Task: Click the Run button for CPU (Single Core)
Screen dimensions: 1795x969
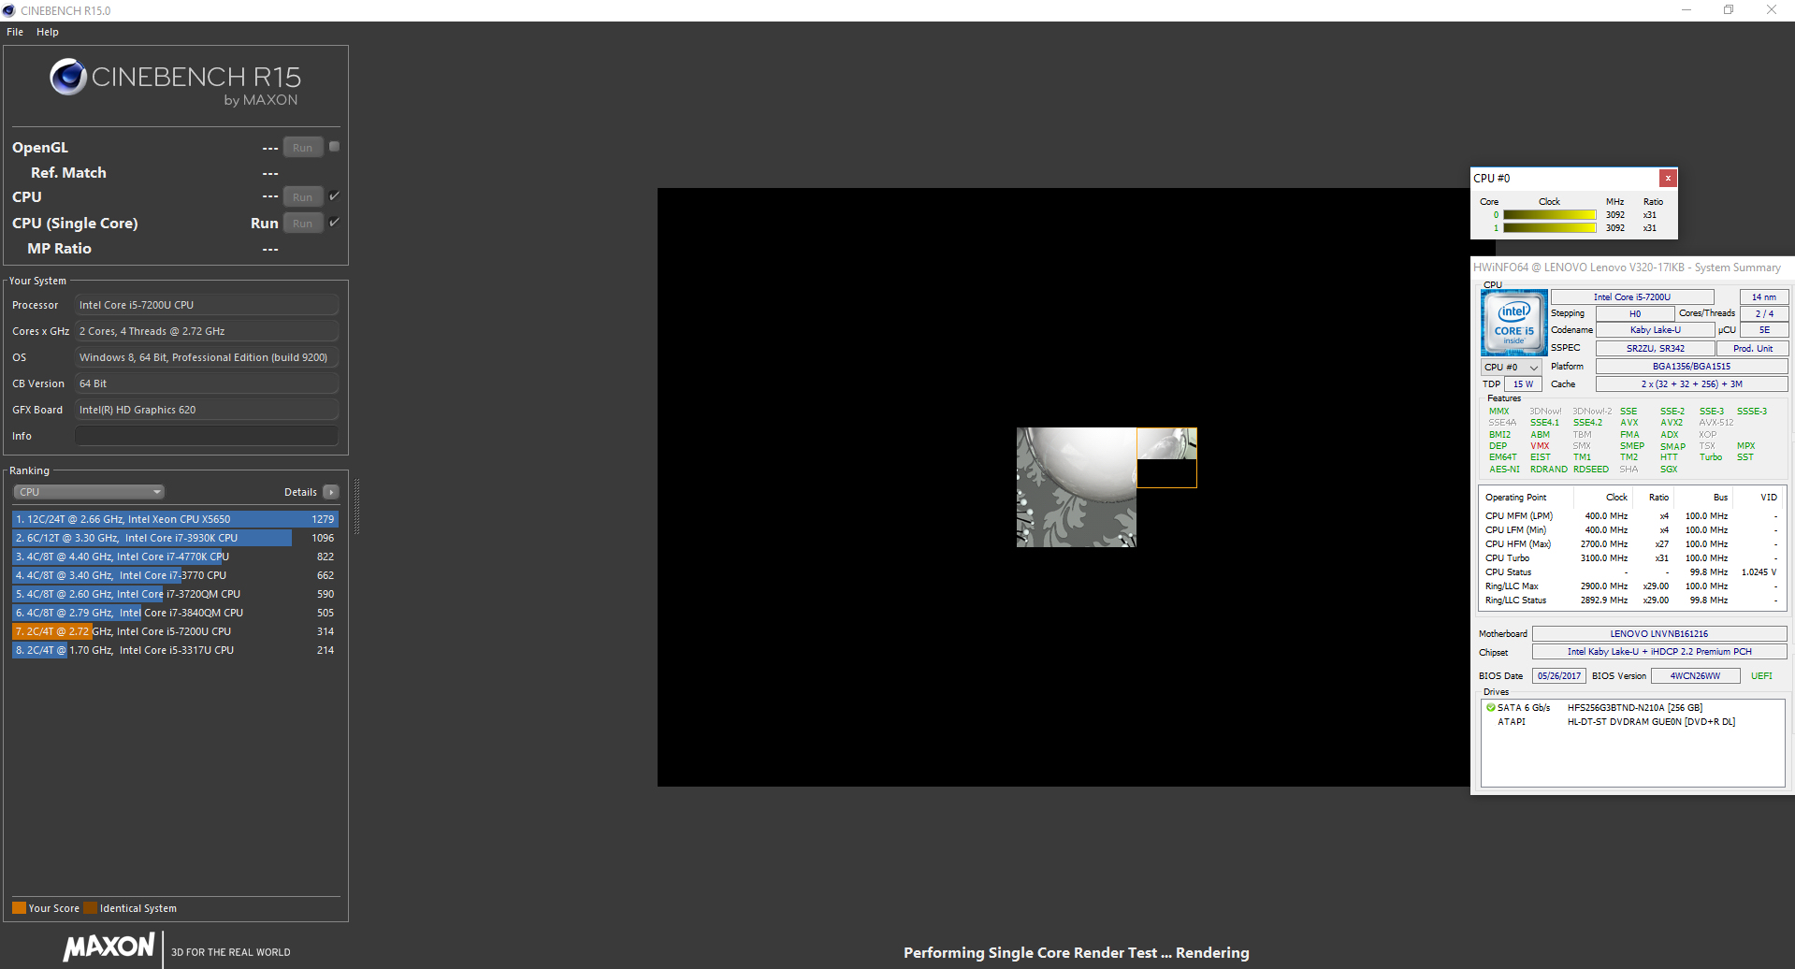Action: coord(303,224)
